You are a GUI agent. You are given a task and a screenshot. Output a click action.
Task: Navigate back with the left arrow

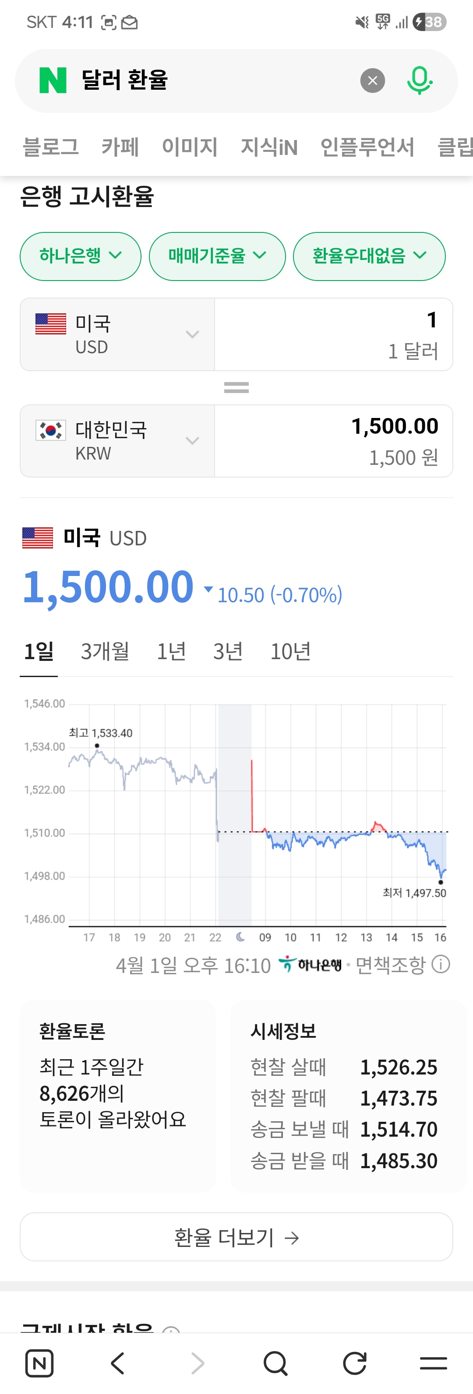pyautogui.click(x=117, y=1362)
